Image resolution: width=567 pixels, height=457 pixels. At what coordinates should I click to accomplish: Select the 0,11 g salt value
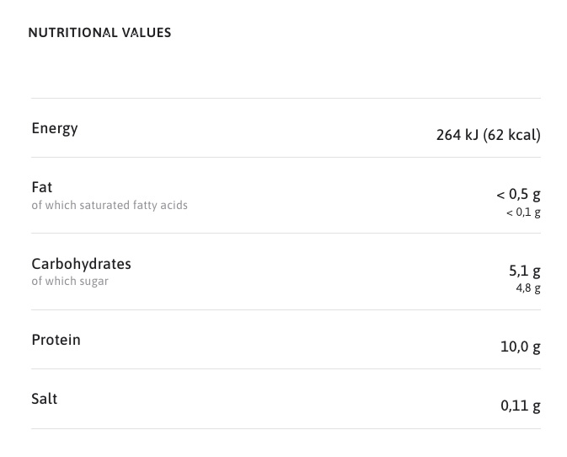tap(520, 406)
